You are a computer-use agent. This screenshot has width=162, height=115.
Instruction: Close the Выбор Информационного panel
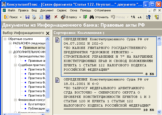48,33
